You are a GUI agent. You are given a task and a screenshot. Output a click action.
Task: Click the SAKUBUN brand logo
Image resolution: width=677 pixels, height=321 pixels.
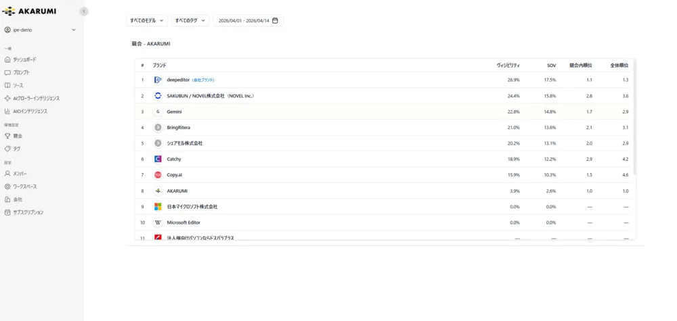click(158, 96)
